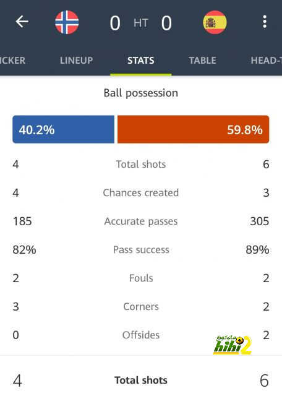282x396 pixels.
Task: Click the blue 40.2% possession bar
Action: point(63,129)
